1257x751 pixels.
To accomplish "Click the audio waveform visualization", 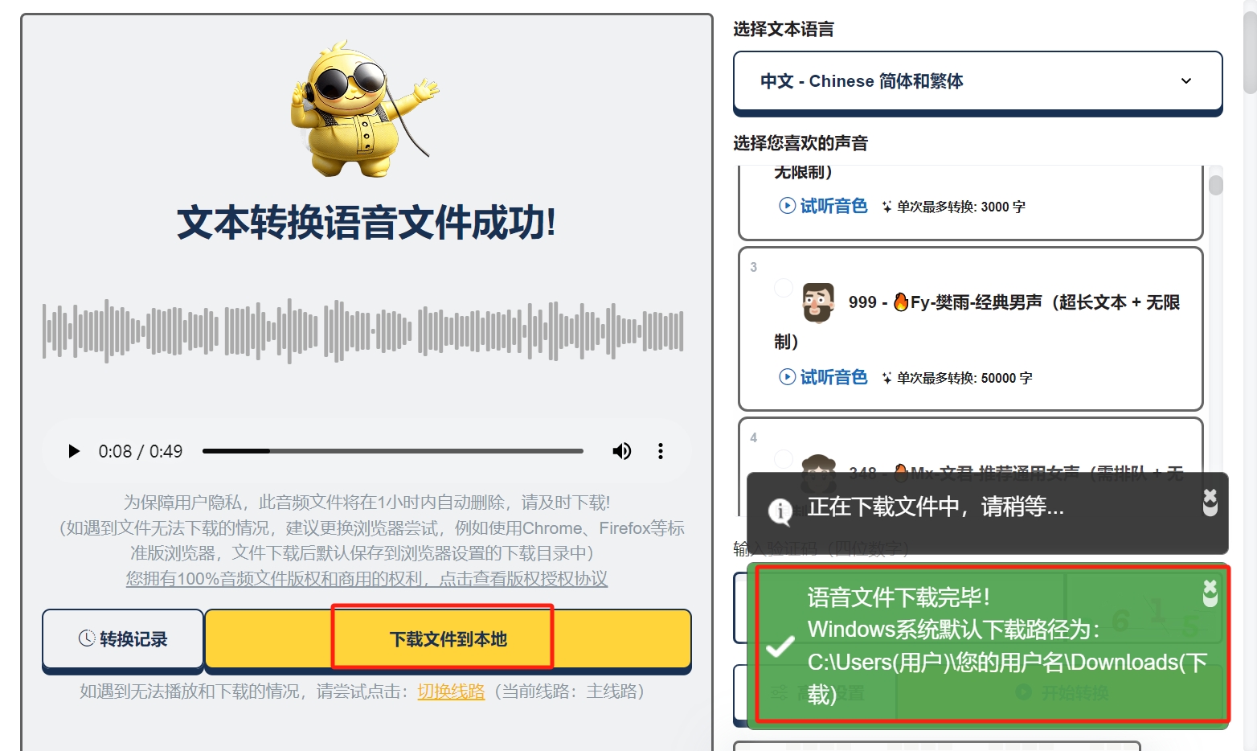I will [x=363, y=330].
